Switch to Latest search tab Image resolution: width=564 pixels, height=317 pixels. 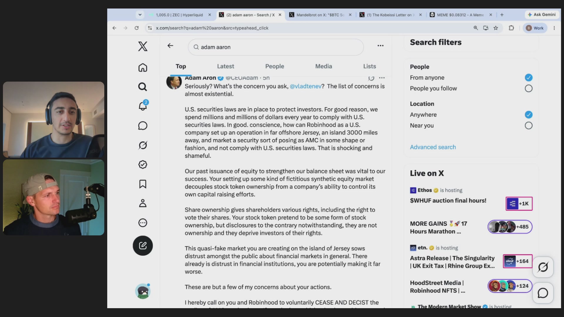tap(226, 66)
